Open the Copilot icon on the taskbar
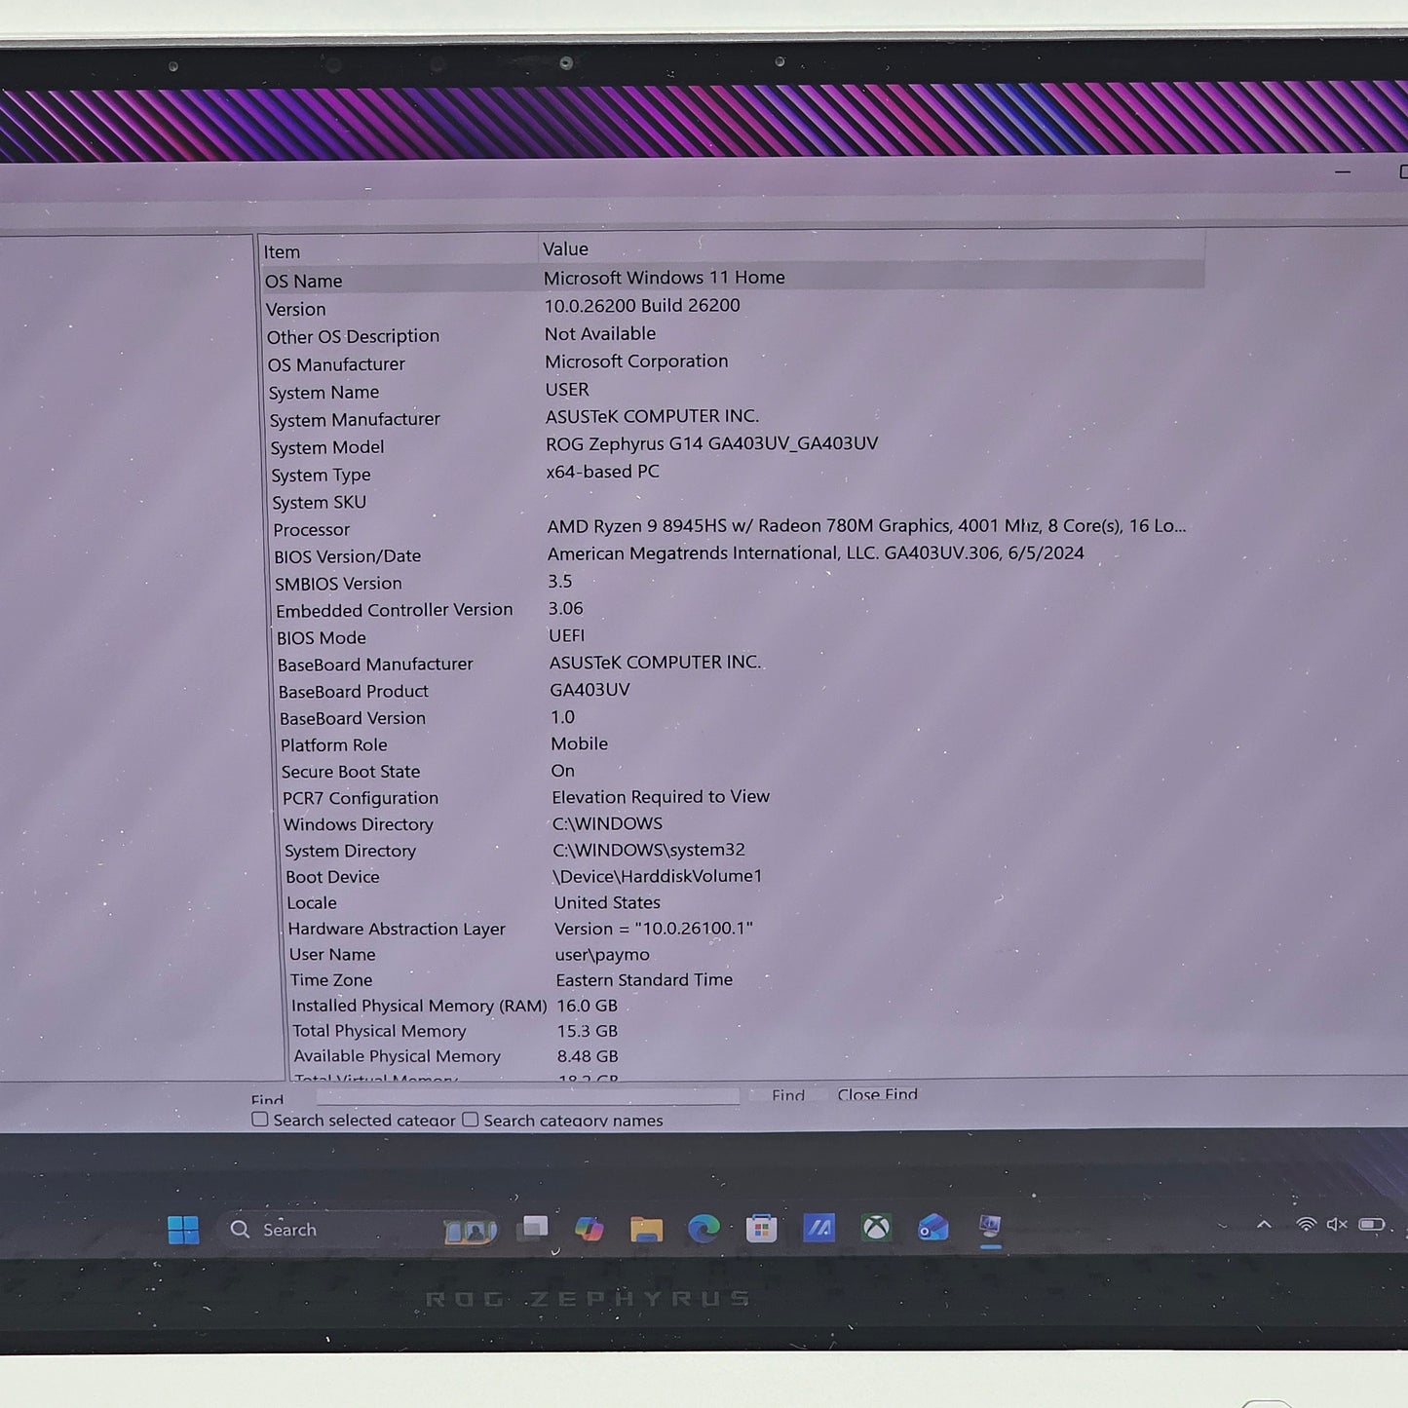 coord(589,1228)
